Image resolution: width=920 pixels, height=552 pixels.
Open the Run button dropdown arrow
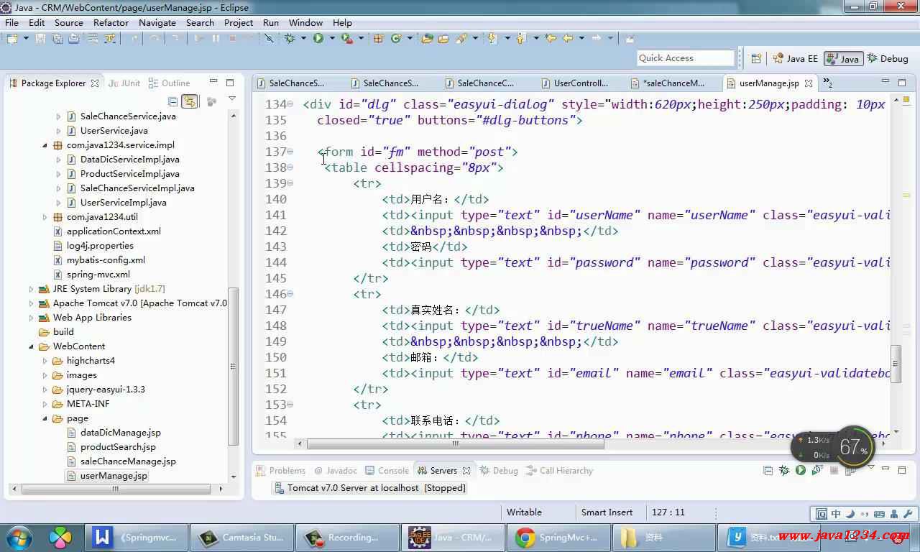pyautogui.click(x=331, y=39)
